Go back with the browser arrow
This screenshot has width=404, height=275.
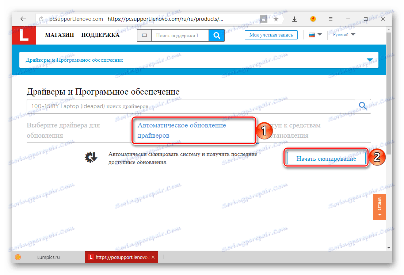[x=23, y=19]
